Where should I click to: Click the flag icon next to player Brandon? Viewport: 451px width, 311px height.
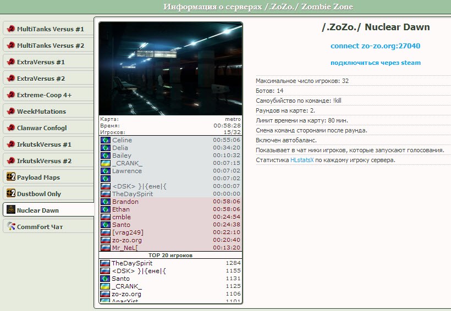pyautogui.click(x=106, y=202)
